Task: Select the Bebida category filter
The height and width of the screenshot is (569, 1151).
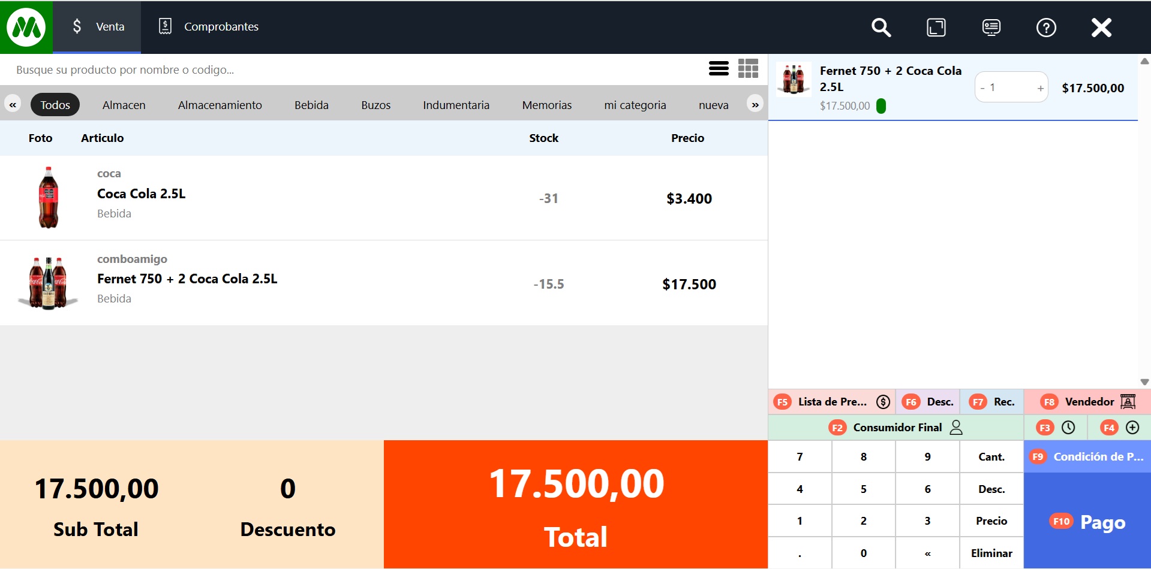Action: tap(311, 105)
